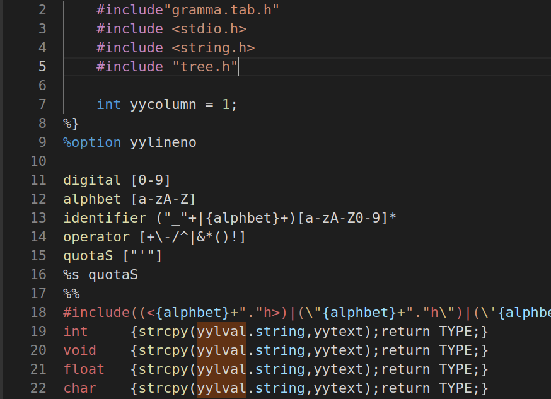Click the %s quotaS start condition line
The height and width of the screenshot is (399, 551).
coord(100,275)
